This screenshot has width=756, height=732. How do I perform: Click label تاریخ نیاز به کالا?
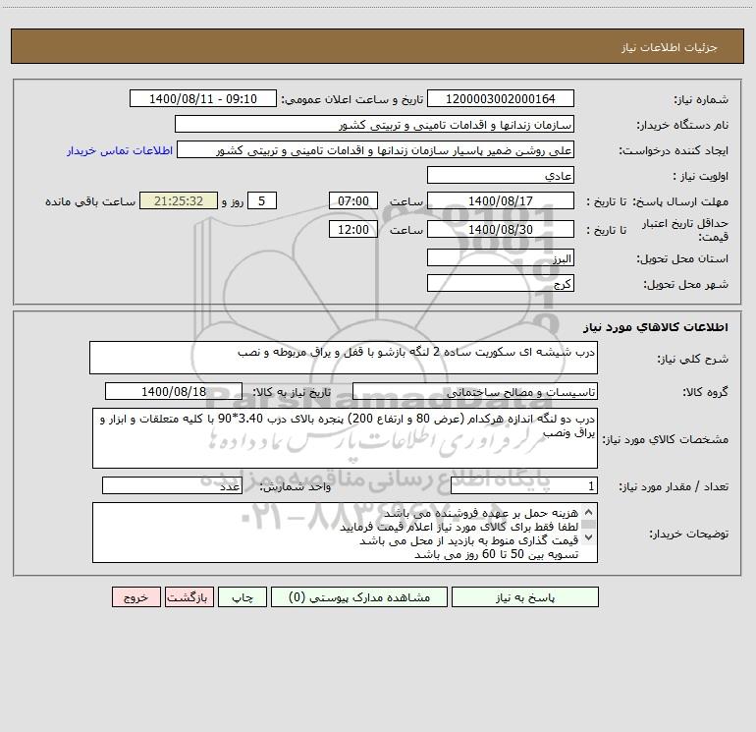[293, 392]
